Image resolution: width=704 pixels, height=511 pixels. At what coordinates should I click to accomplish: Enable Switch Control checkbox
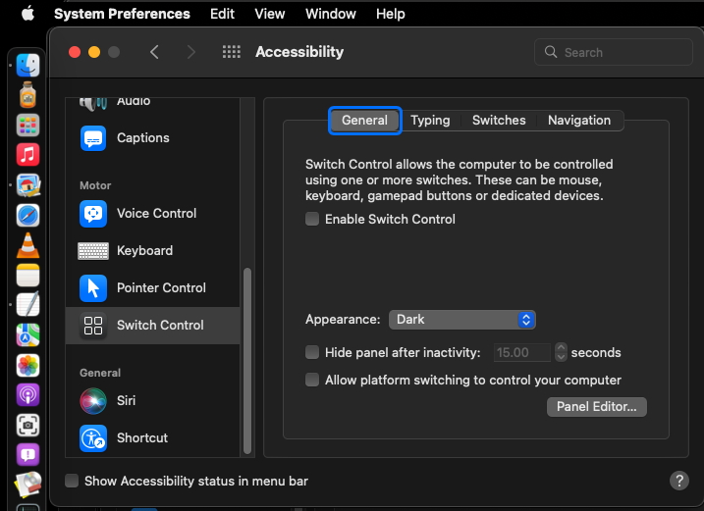312,220
